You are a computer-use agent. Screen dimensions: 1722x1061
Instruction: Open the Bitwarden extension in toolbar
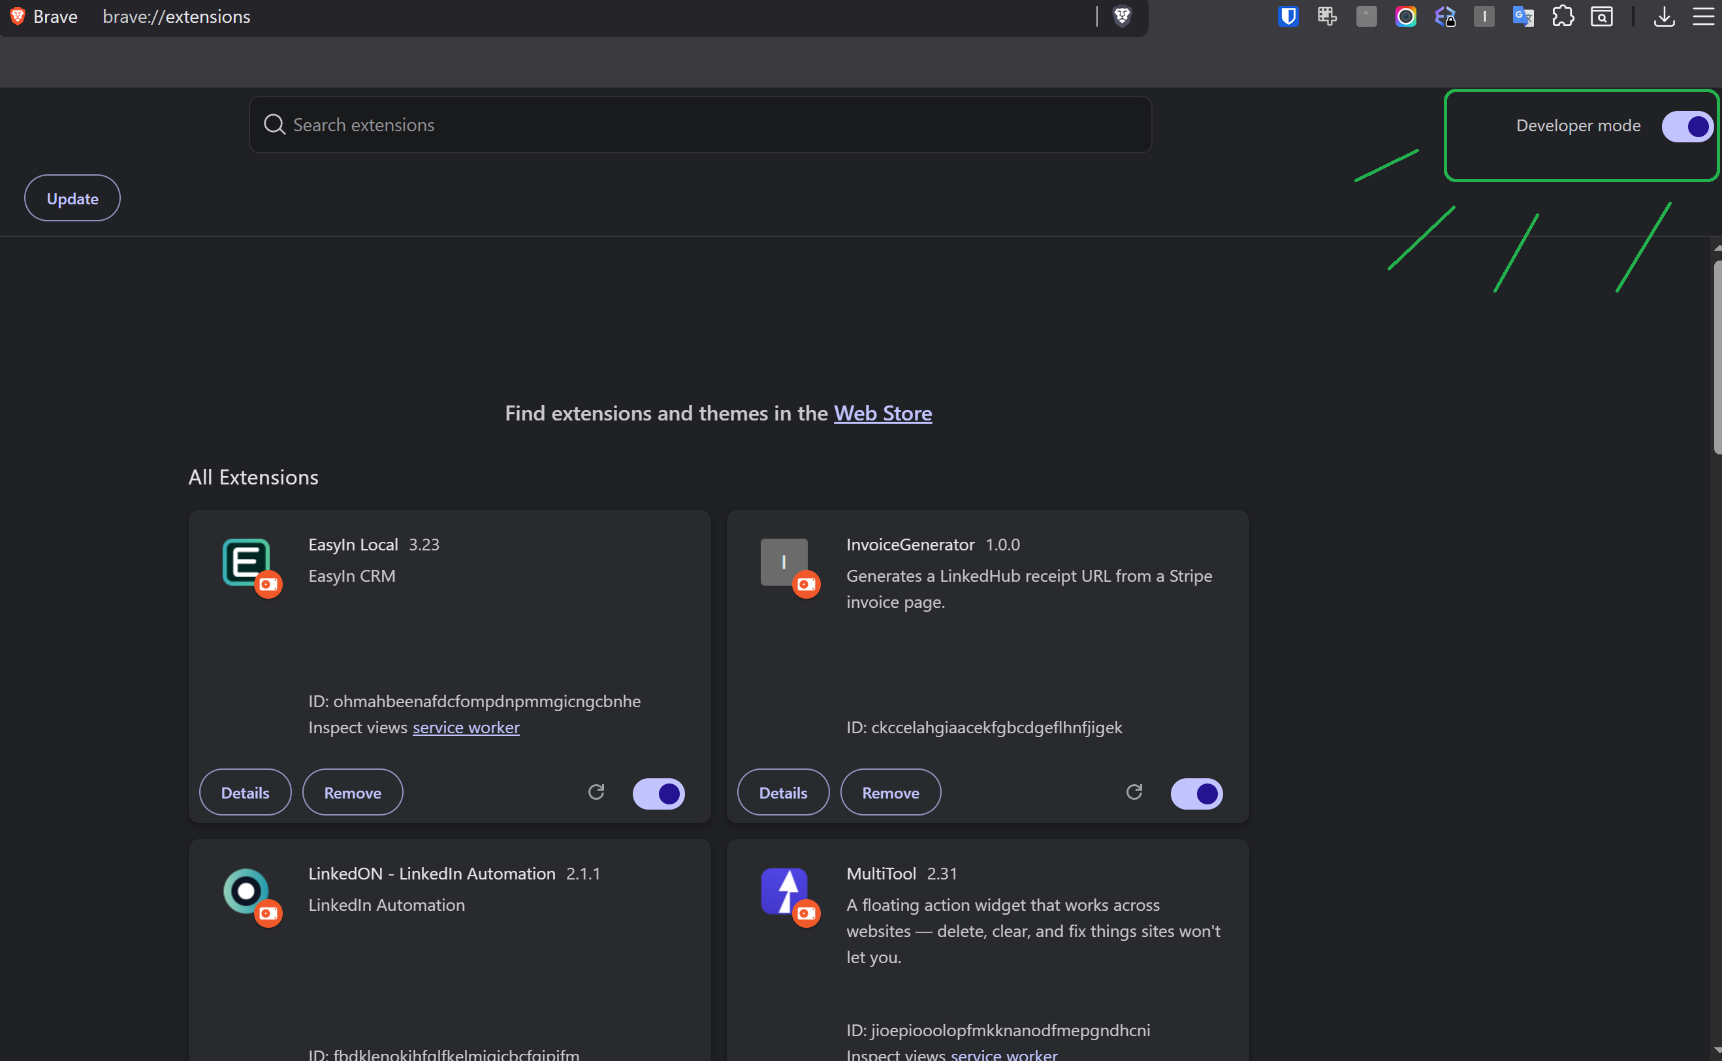coord(1288,16)
